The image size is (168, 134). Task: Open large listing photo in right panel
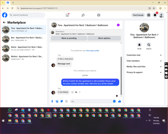click(x=144, y=27)
